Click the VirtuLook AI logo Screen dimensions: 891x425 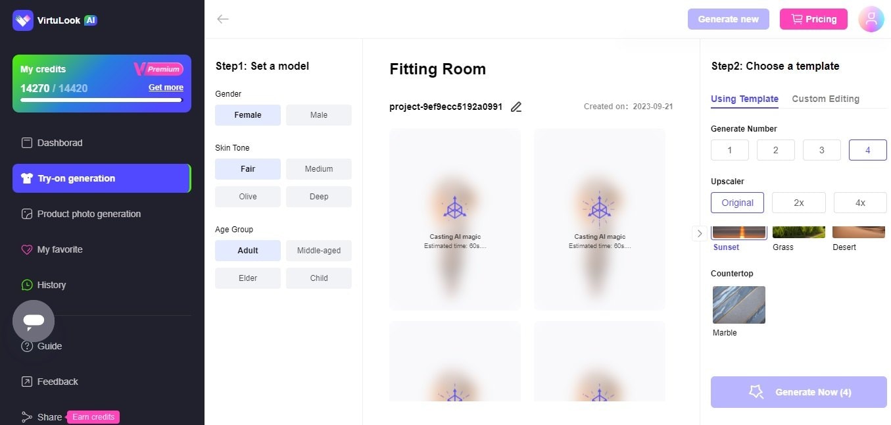click(x=55, y=20)
